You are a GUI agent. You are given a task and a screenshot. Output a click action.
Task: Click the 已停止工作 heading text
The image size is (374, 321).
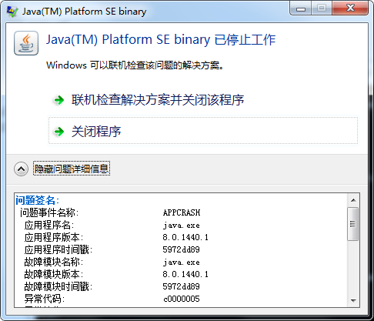[x=245, y=40]
